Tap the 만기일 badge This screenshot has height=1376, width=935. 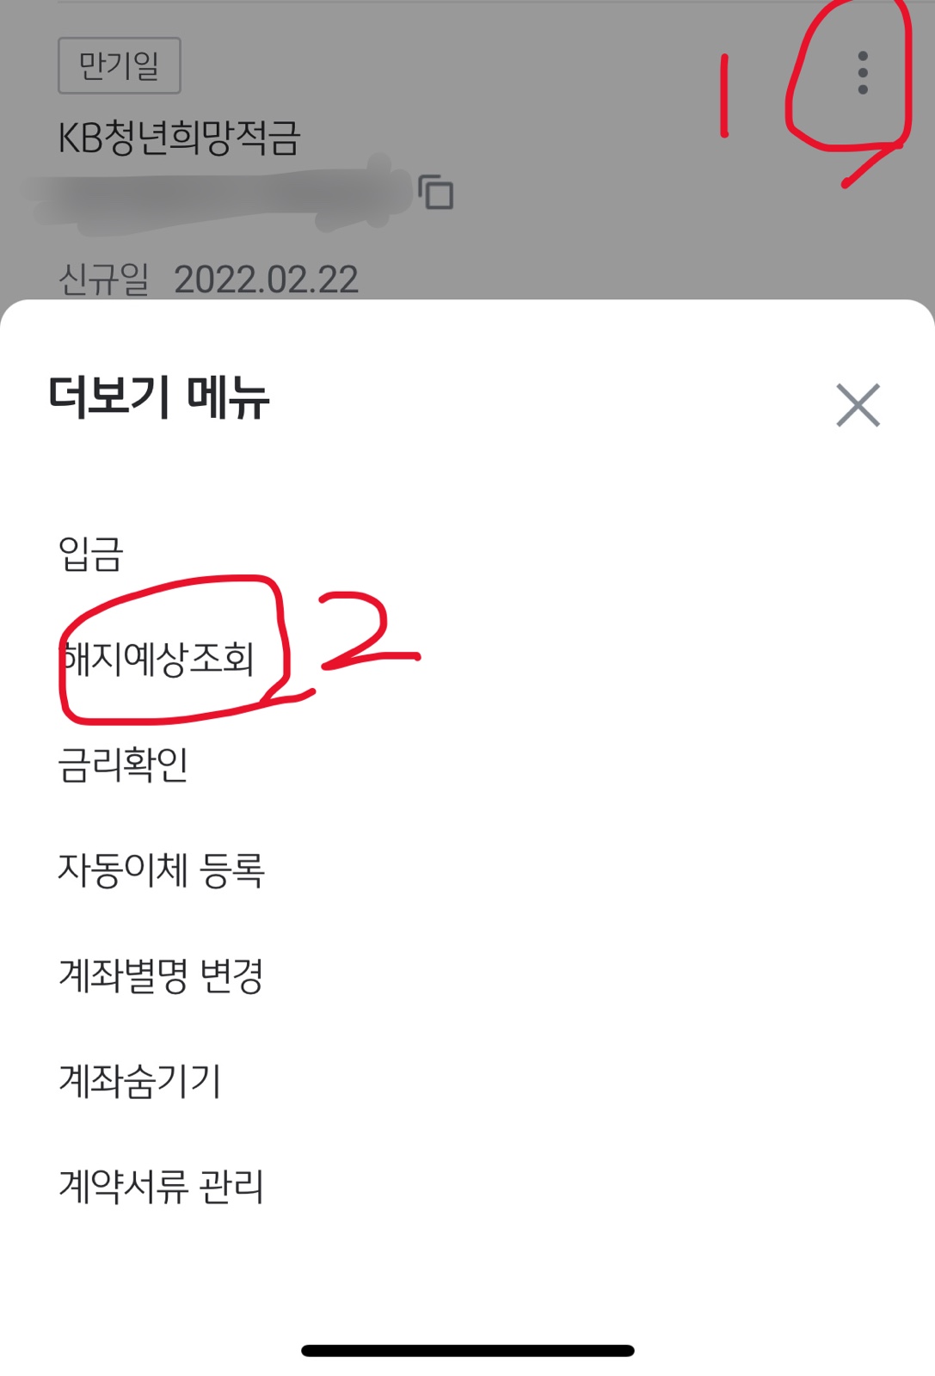click(x=120, y=65)
